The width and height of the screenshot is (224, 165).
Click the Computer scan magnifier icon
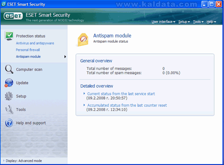pos(9,69)
